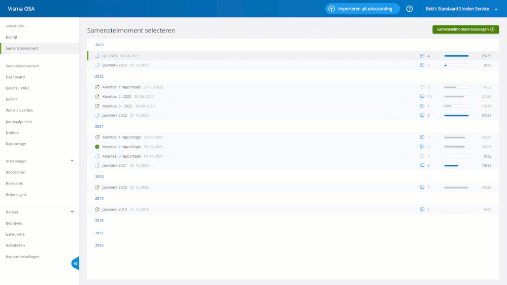The width and height of the screenshot is (507, 285).
Task: Click the status check icon for Kwartaal 1 rapportage 31-03-2022
Action: coord(97,87)
